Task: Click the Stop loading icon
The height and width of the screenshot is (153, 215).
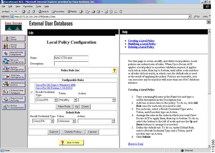Action: click(24, 12)
